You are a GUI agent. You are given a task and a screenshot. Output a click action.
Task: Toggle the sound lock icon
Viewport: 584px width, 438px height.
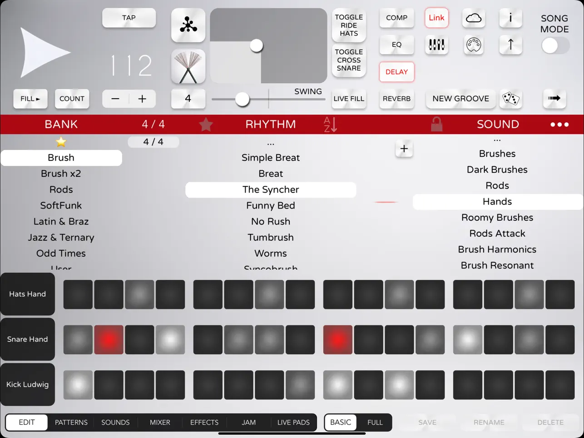436,124
